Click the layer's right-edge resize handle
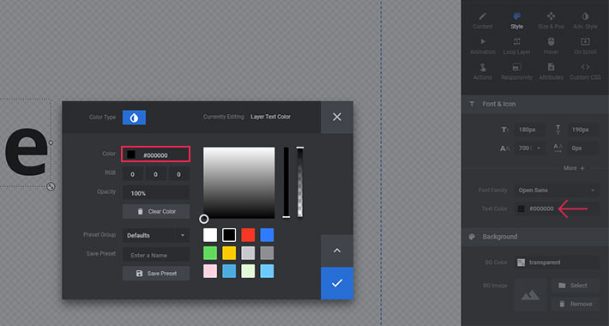This screenshot has width=609, height=326. pos(51,142)
